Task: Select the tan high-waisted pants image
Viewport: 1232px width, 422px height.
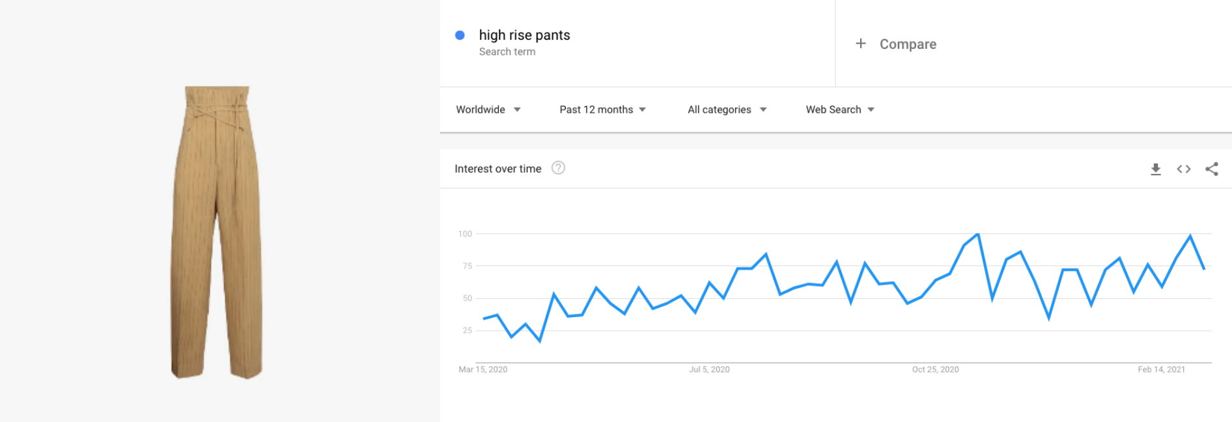Action: tap(217, 232)
